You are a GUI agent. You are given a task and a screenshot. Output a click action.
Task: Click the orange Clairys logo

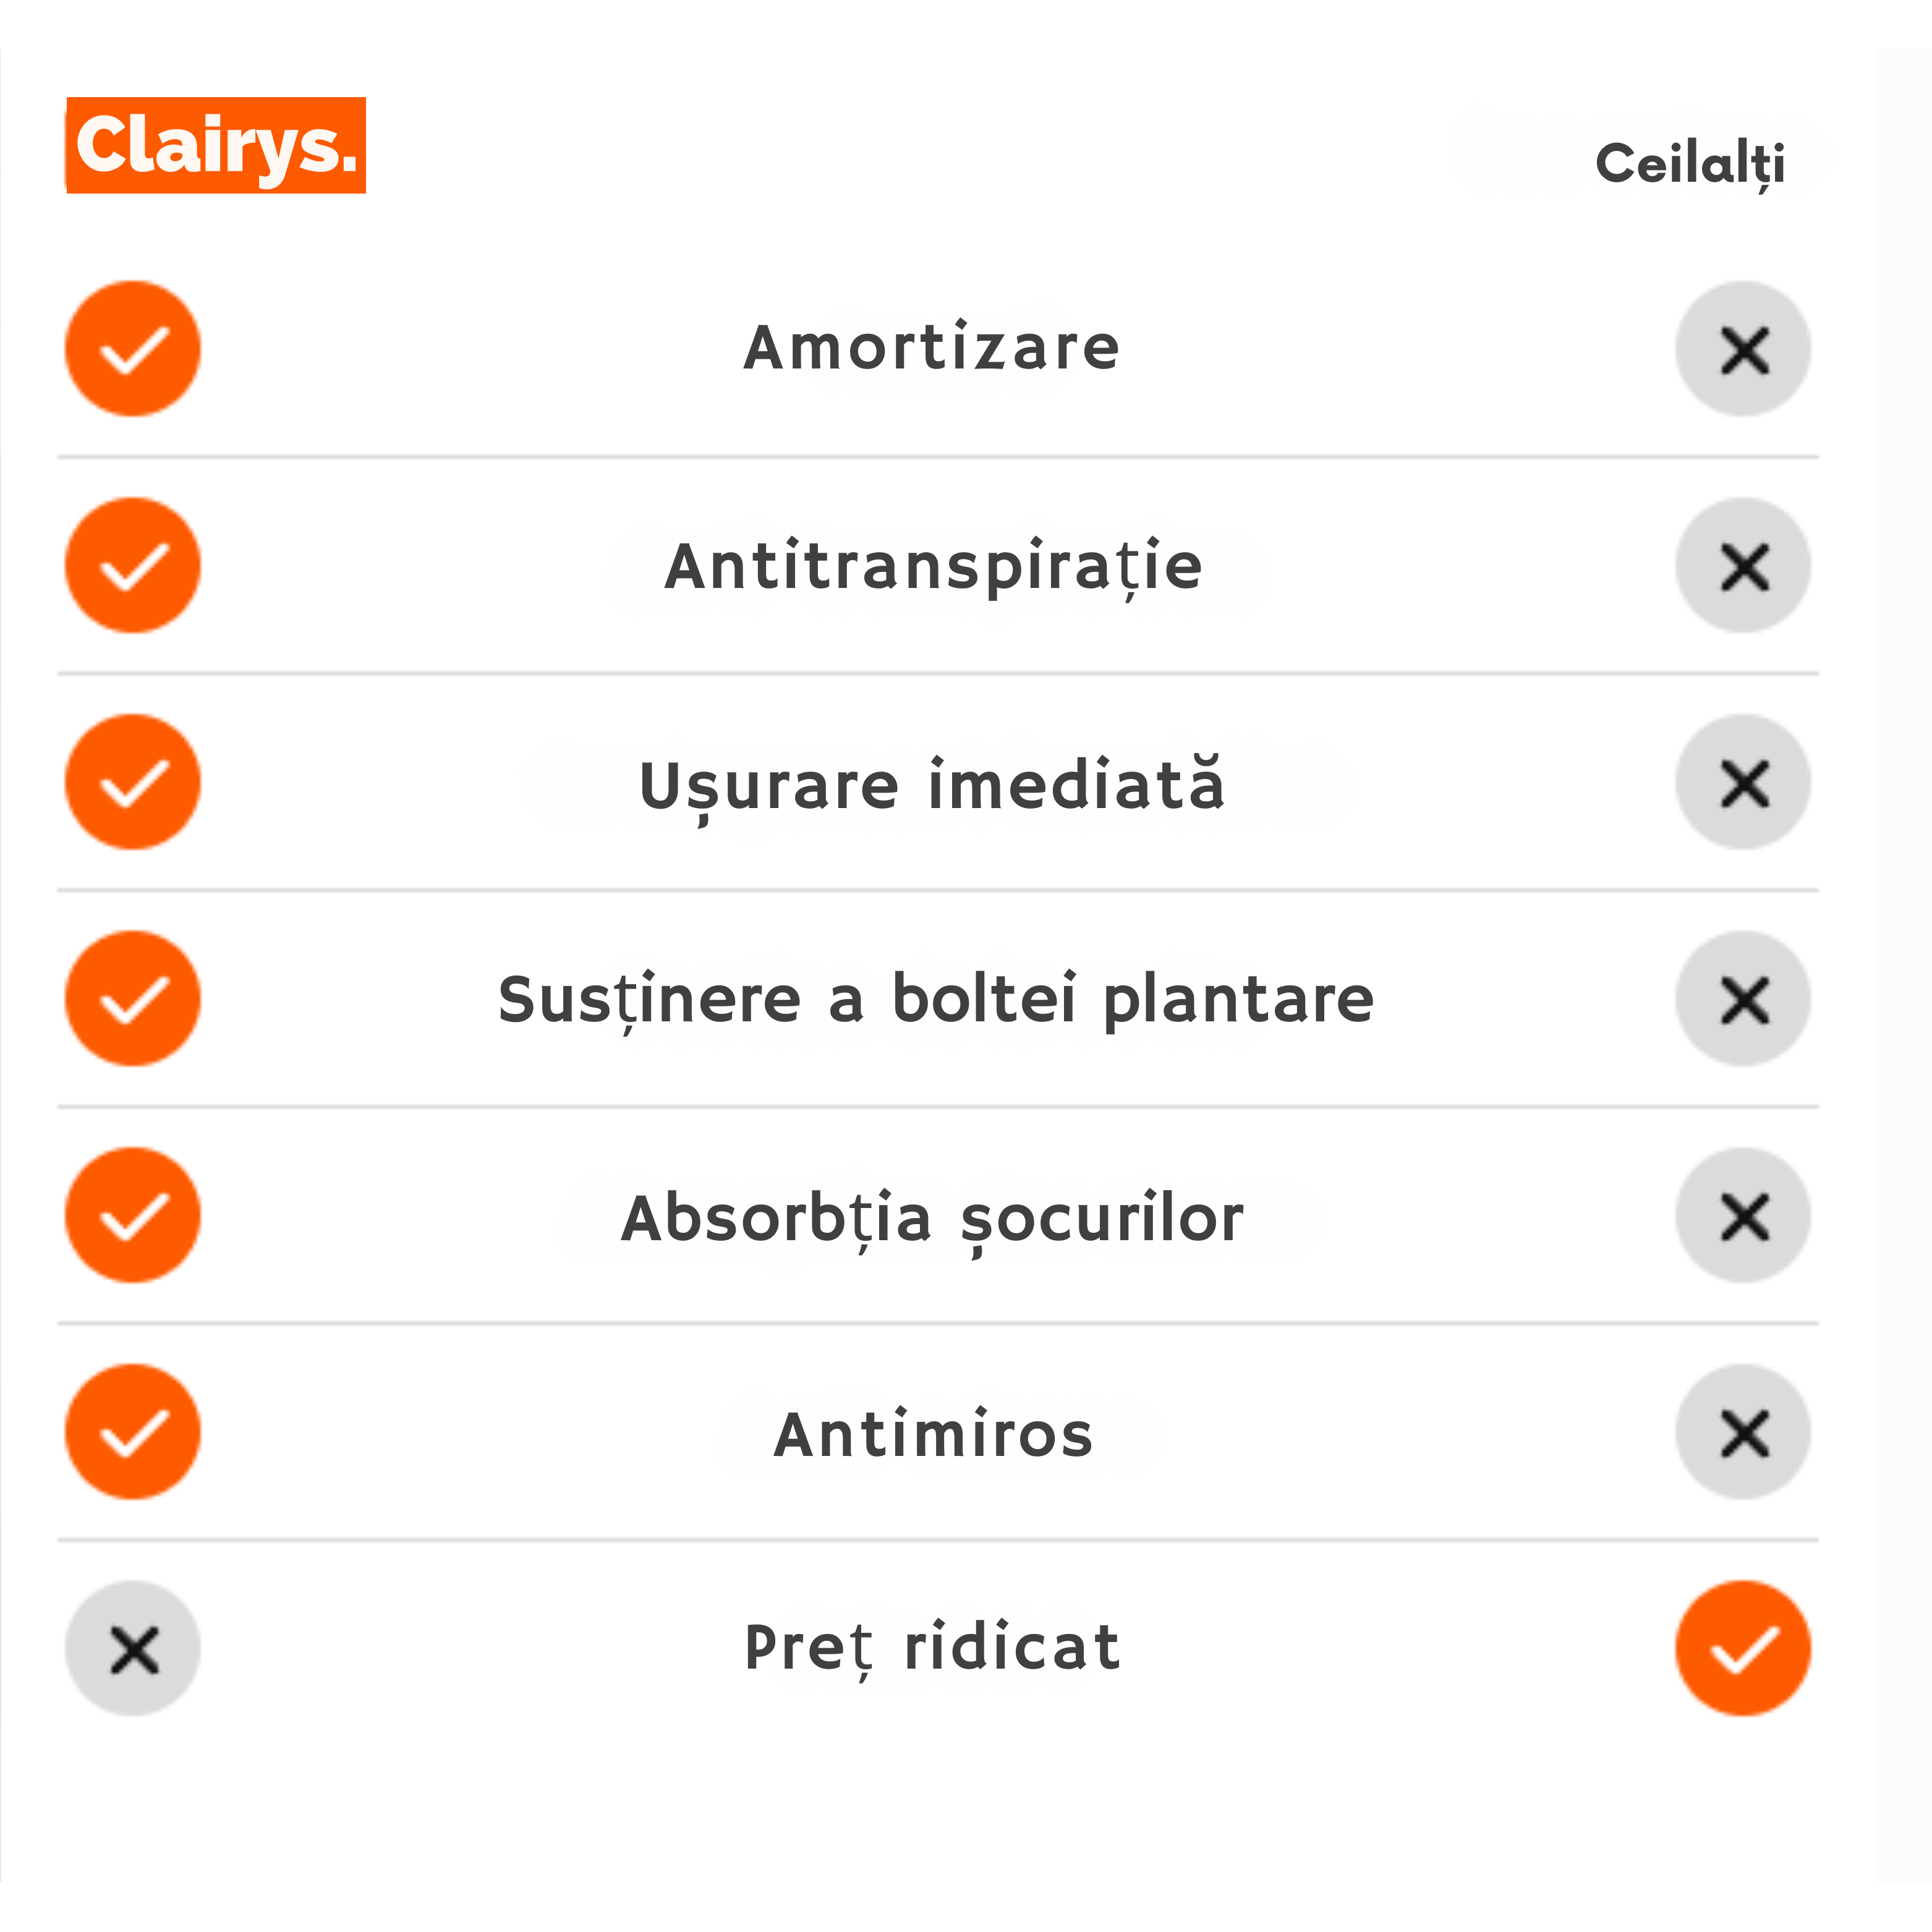pyautogui.click(x=216, y=145)
